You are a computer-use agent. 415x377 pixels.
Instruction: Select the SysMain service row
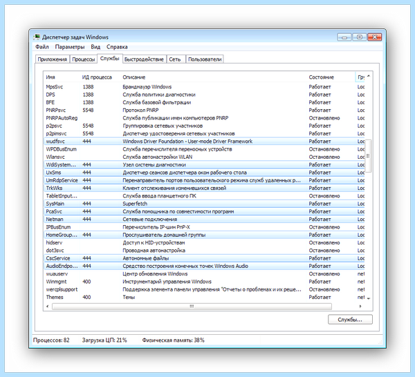204,204
